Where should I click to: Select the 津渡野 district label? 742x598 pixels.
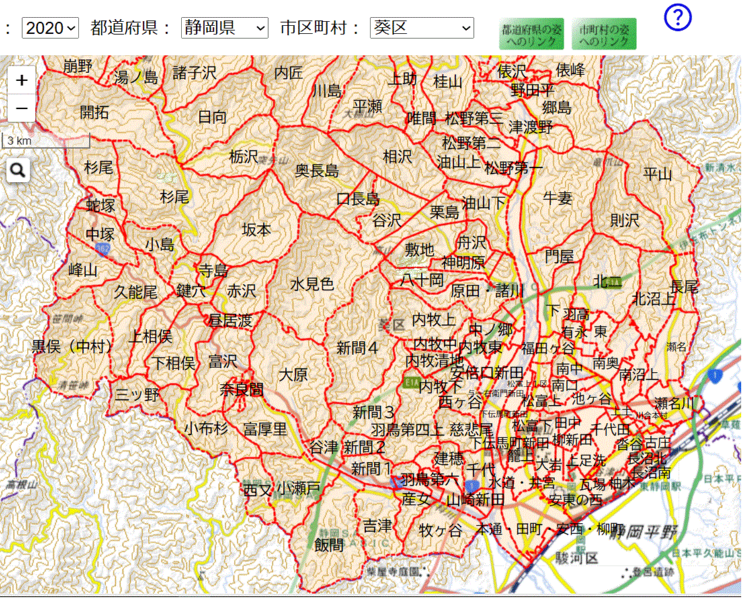click(x=530, y=127)
